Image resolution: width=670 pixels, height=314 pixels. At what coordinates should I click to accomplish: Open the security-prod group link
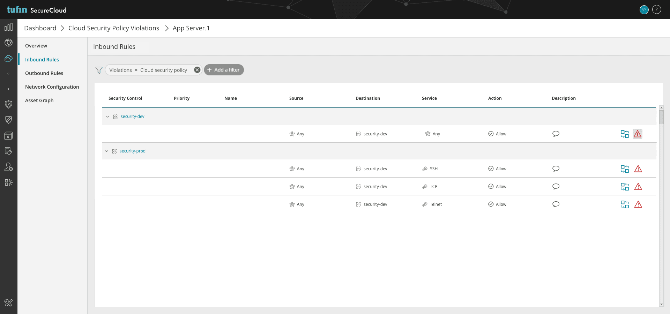(x=133, y=151)
